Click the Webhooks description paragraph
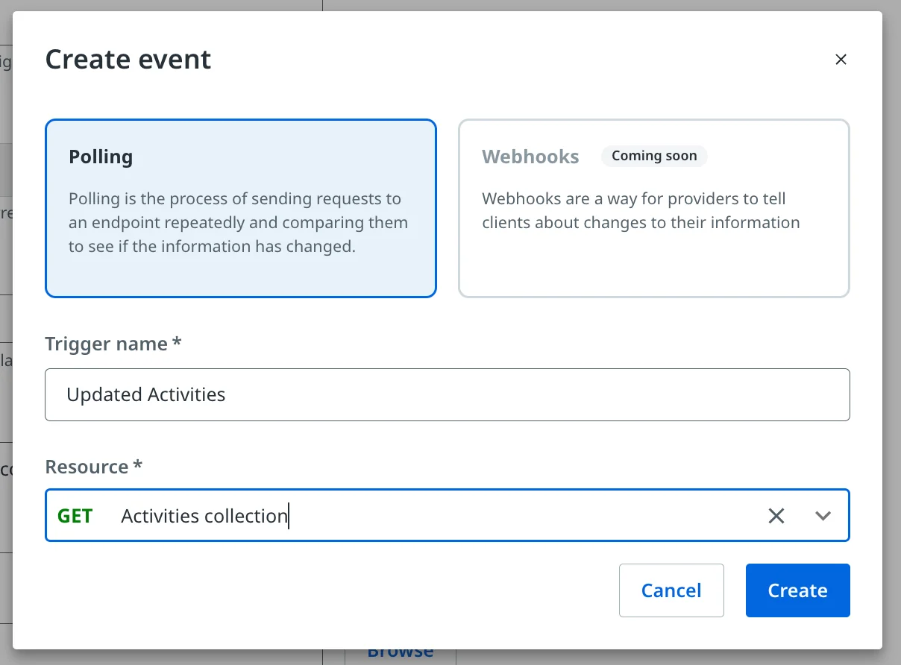Image resolution: width=901 pixels, height=665 pixels. [640, 211]
